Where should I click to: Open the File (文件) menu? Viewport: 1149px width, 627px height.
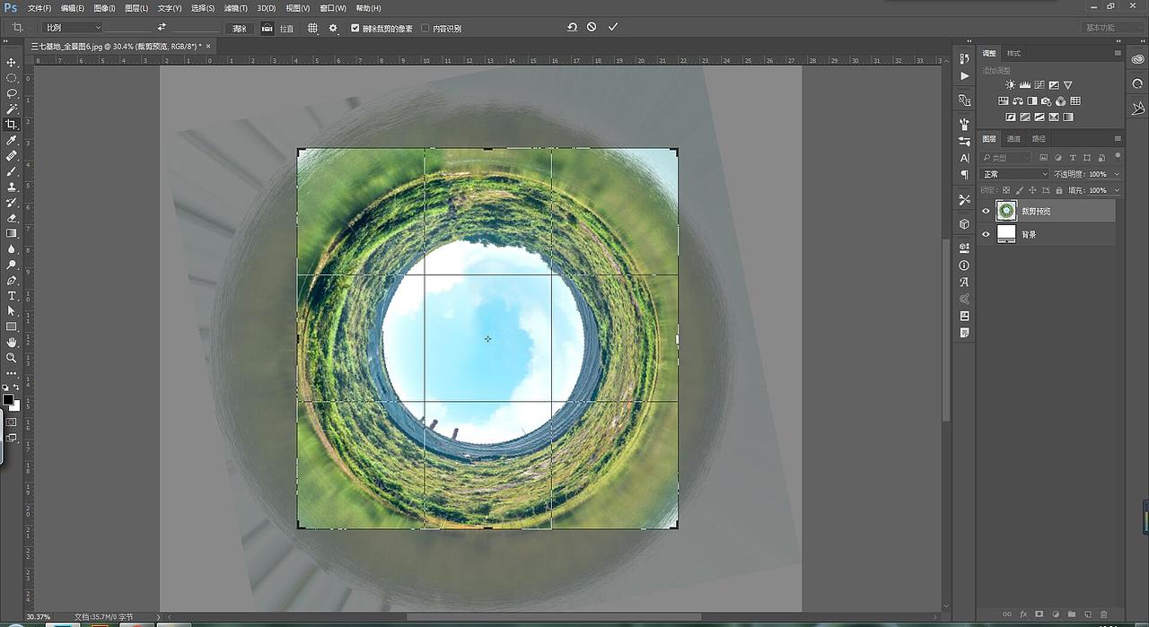(39, 8)
